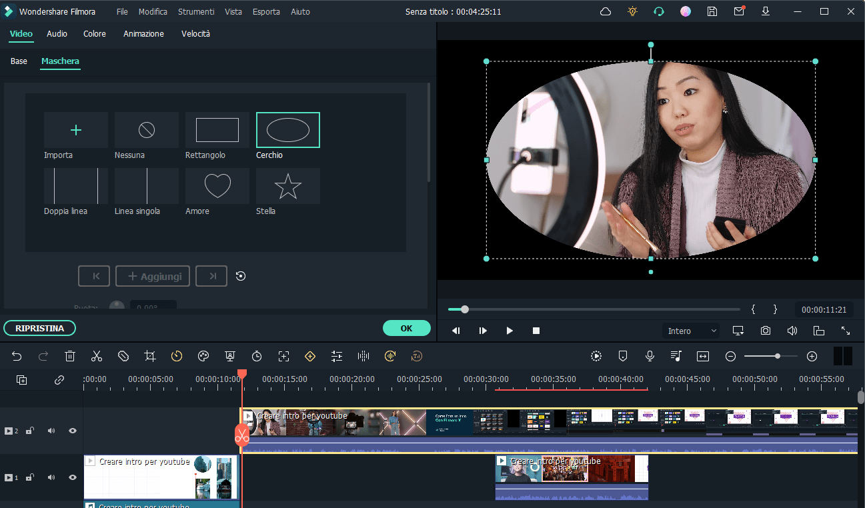Open the Intero quality dropdown
Screen dimensions: 865x508
click(691, 331)
